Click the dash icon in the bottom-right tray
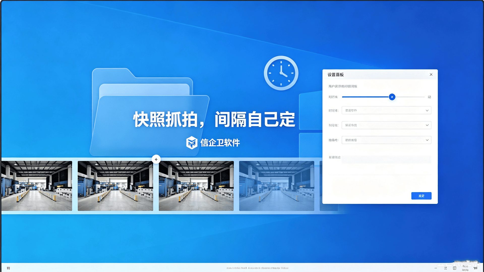Image resolution: width=484 pixels, height=272 pixels. 436,268
